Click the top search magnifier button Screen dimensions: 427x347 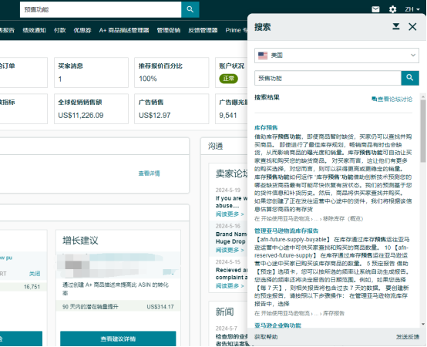pyautogui.click(x=190, y=9)
